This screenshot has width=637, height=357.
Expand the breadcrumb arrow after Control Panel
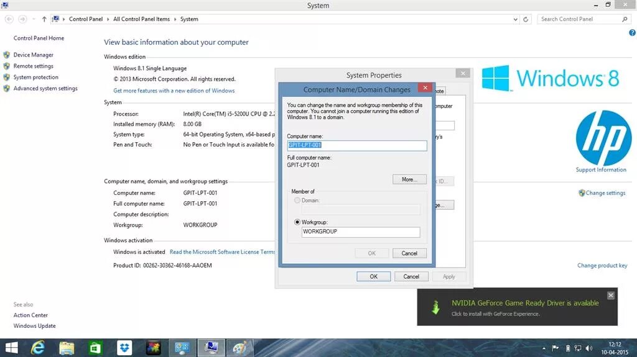[x=108, y=19]
